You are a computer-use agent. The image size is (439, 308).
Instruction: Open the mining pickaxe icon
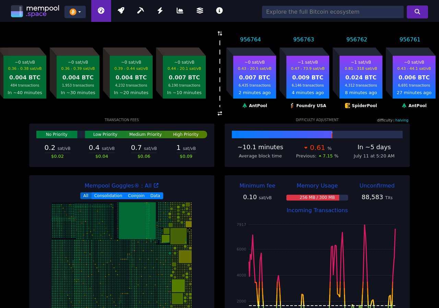[140, 11]
